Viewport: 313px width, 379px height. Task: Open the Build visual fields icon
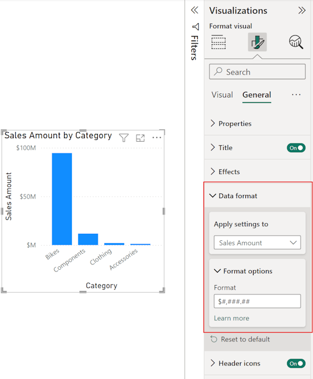(218, 42)
